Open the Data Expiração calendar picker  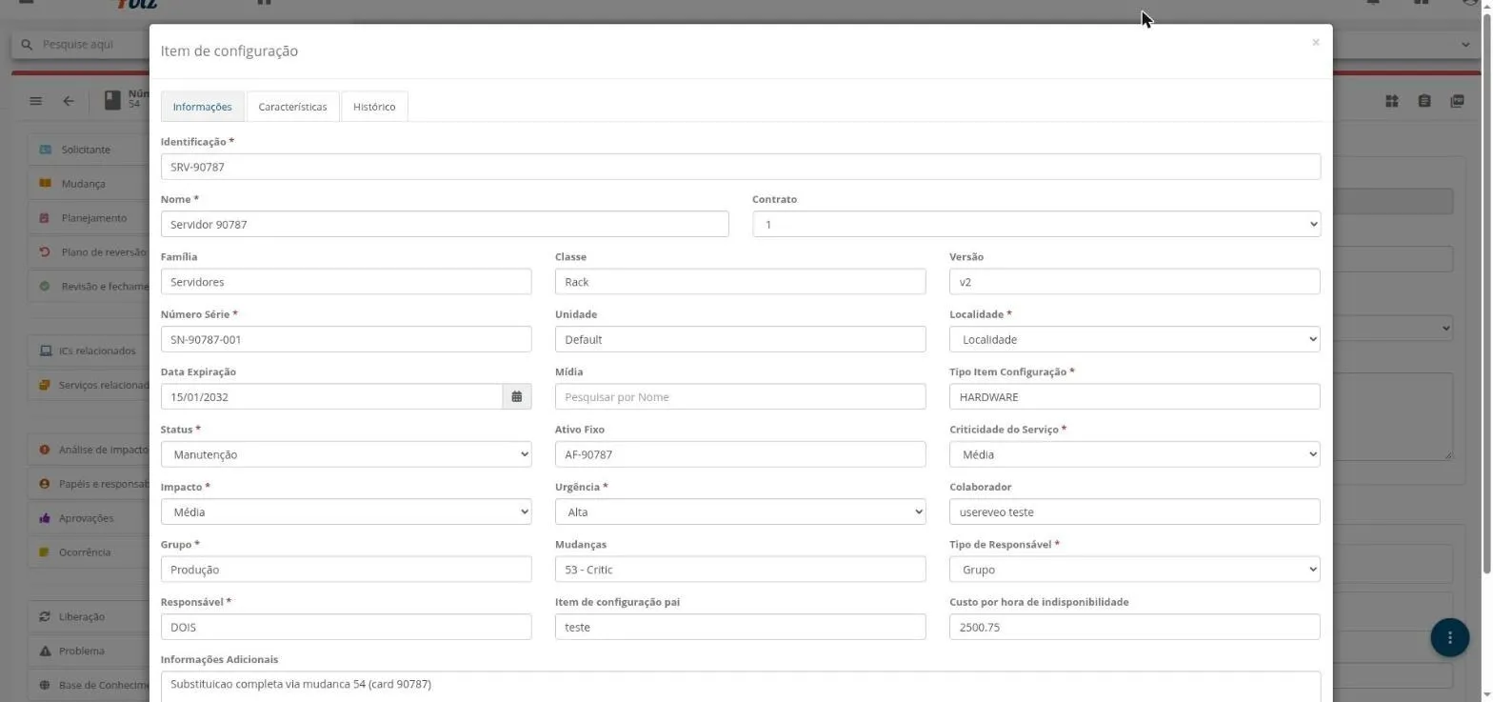[517, 397]
